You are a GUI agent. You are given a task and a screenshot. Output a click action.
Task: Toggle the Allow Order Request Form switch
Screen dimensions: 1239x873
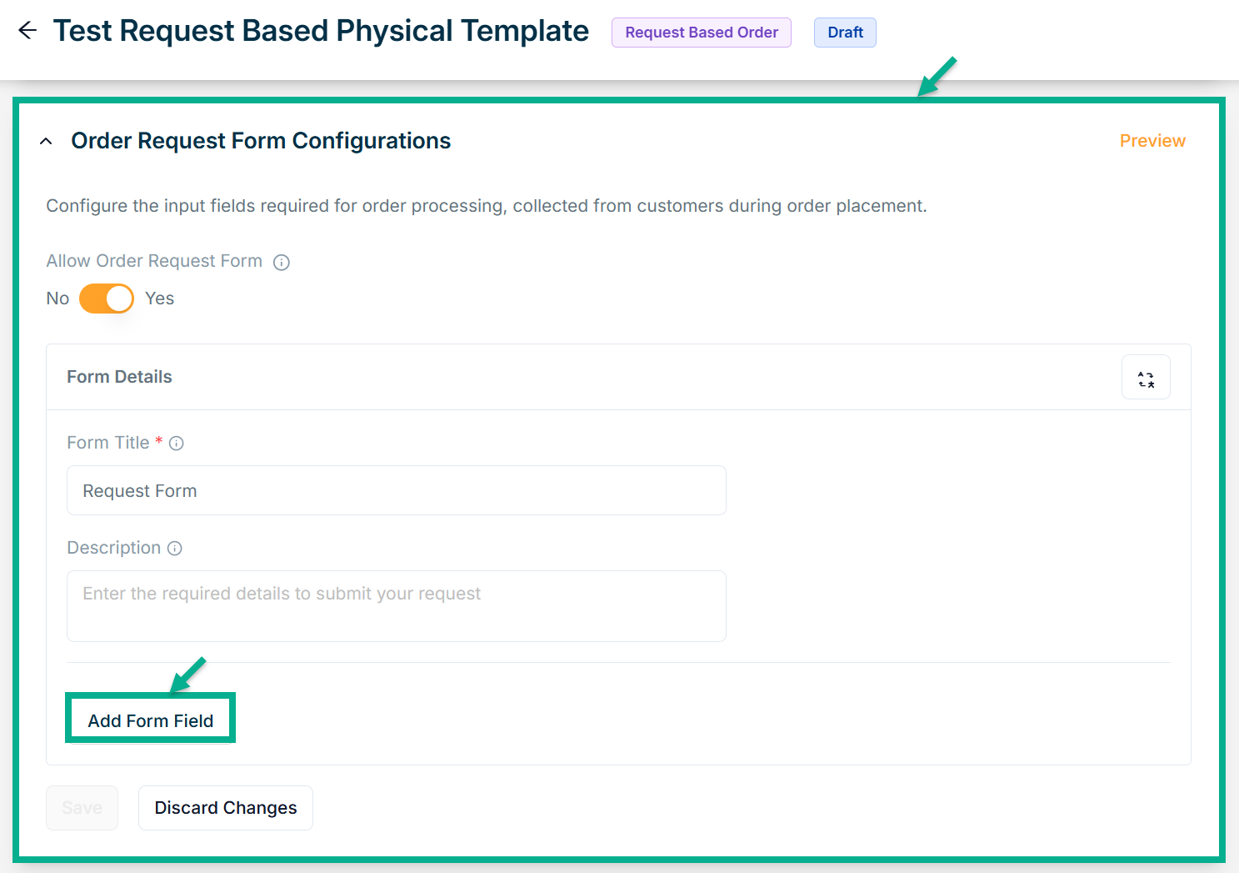point(107,299)
